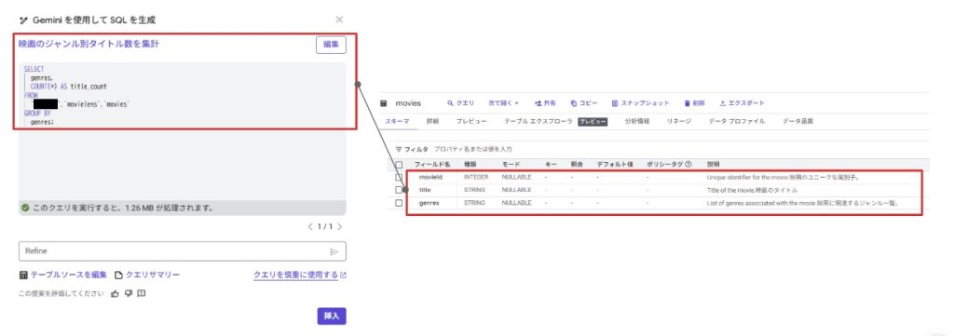
Task: Click the コピー button
Action: tap(584, 103)
